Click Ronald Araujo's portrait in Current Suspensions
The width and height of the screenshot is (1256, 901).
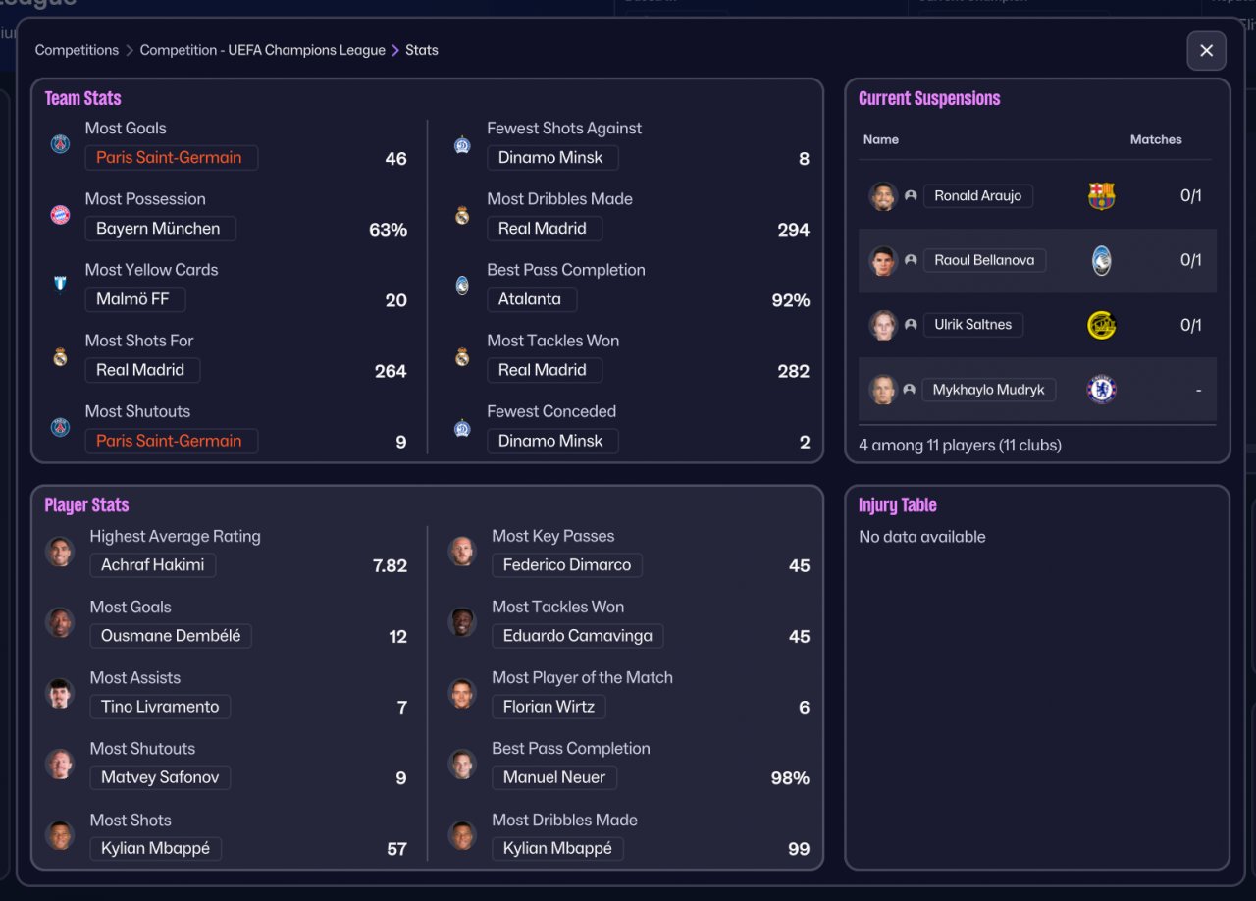coord(883,196)
